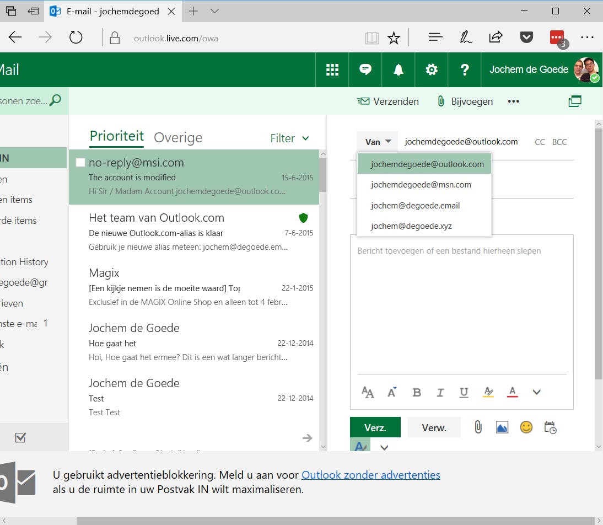Go back with browser back arrow

[15, 37]
